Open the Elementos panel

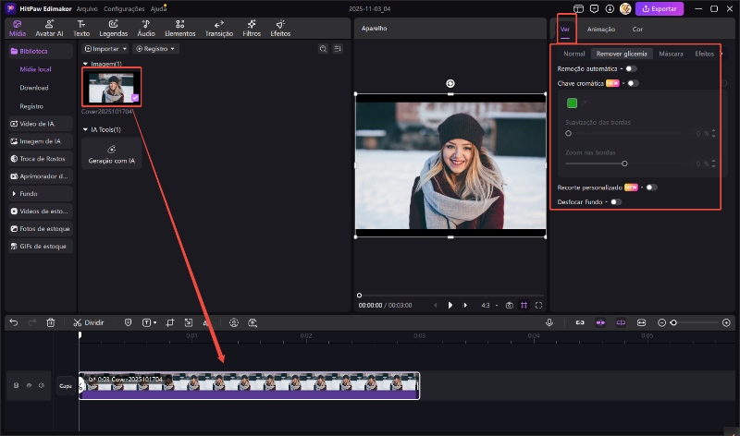coord(179,29)
